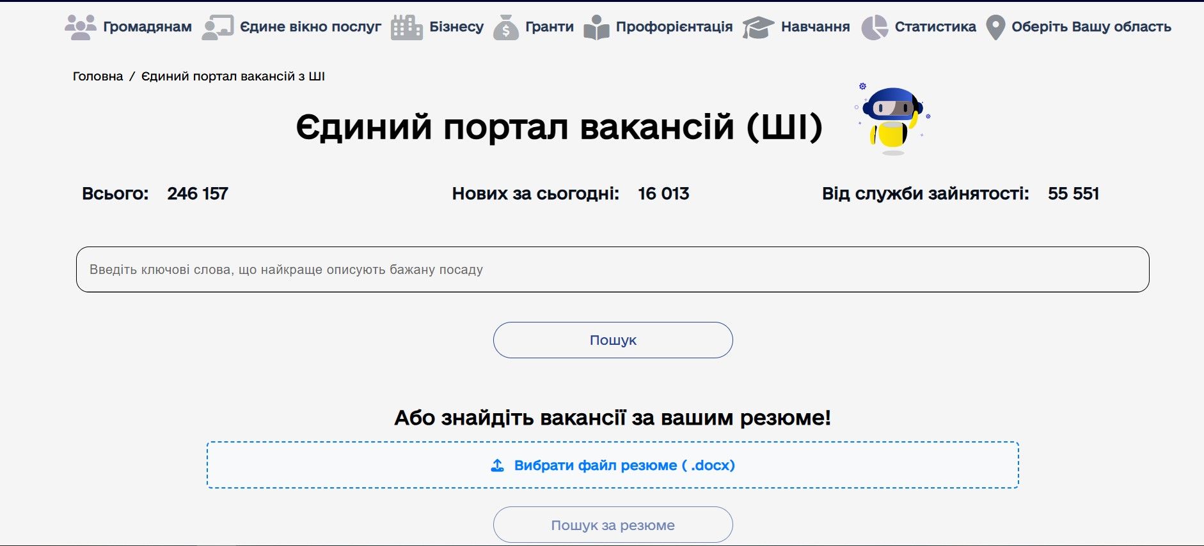Viewport: 1204px width, 546px height.
Task: Click the total count 246 157
Action: (198, 193)
